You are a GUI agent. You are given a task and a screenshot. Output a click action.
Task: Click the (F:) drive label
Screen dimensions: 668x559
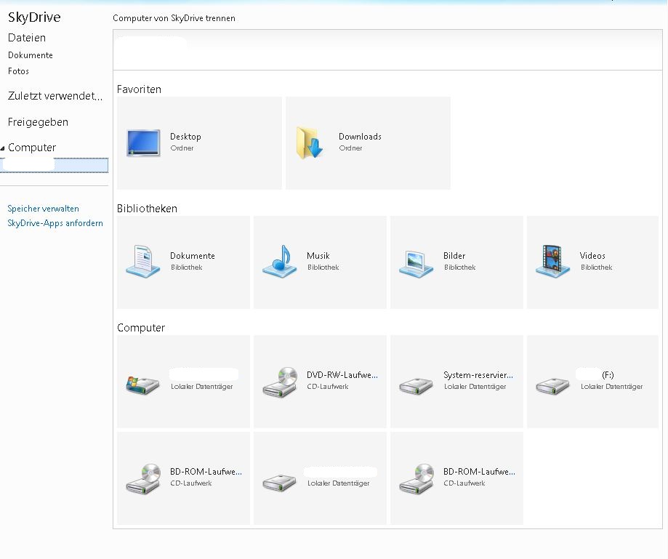(608, 375)
